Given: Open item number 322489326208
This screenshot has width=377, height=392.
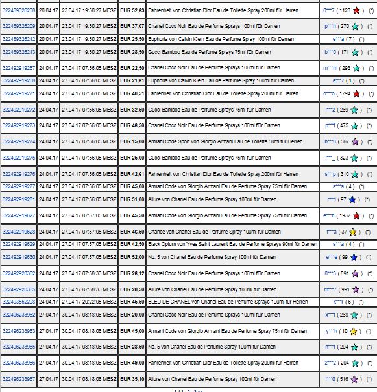Looking at the screenshot, I should tap(19, 10).
